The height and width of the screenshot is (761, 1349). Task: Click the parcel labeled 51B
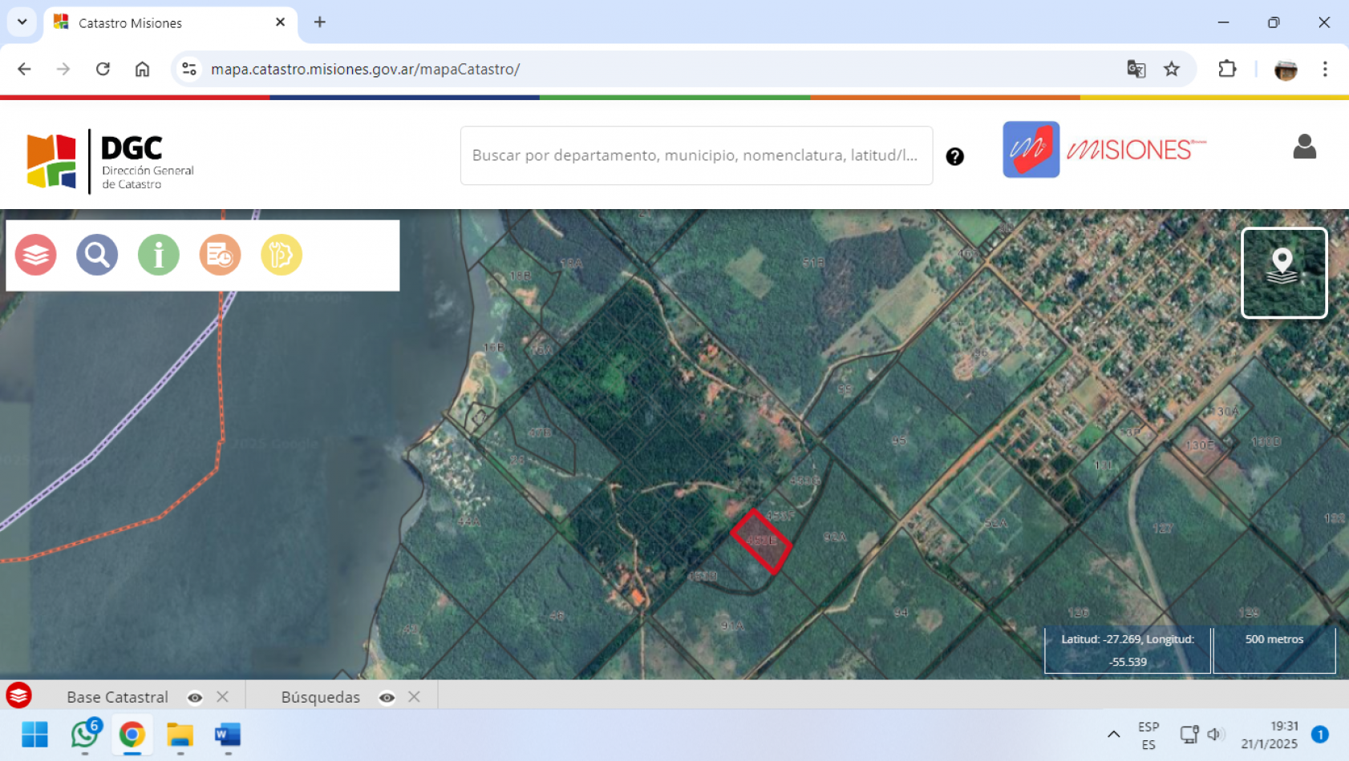tap(813, 262)
